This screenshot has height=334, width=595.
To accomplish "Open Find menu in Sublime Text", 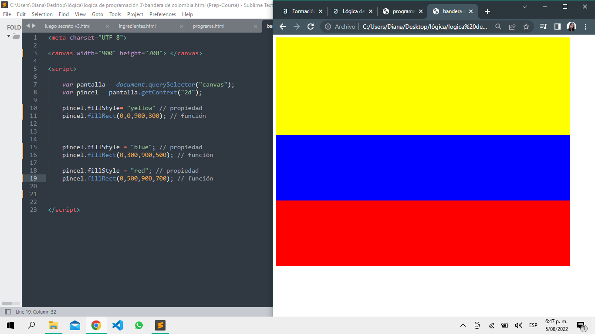I will (x=64, y=14).
